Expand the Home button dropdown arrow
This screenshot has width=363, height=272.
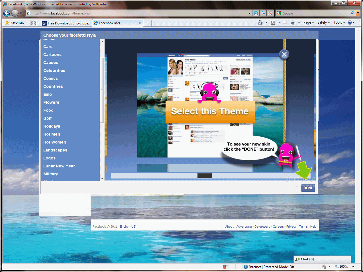click(266, 22)
